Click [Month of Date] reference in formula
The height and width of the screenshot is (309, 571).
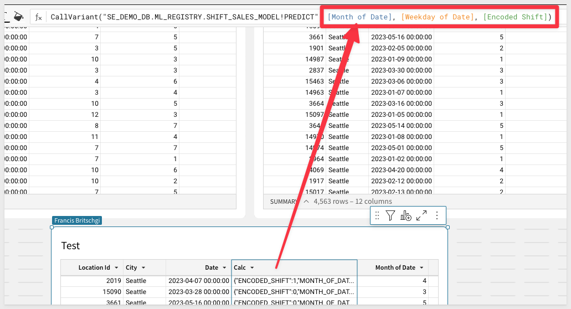pyautogui.click(x=358, y=17)
